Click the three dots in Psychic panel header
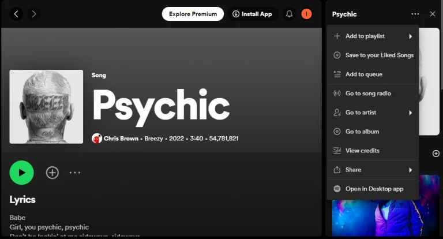 click(415, 14)
